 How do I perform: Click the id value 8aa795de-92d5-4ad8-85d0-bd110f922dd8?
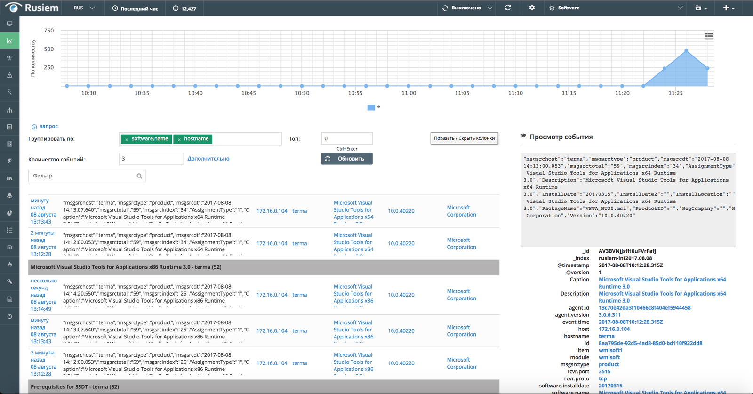(x=650, y=343)
